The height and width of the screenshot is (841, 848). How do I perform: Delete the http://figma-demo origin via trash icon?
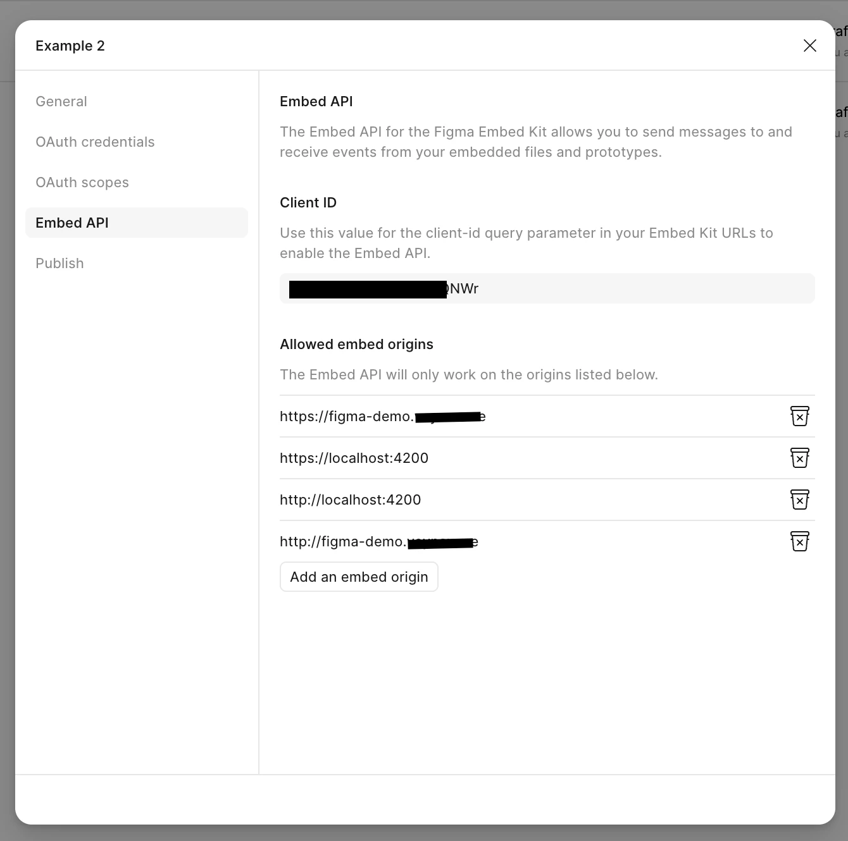(800, 541)
